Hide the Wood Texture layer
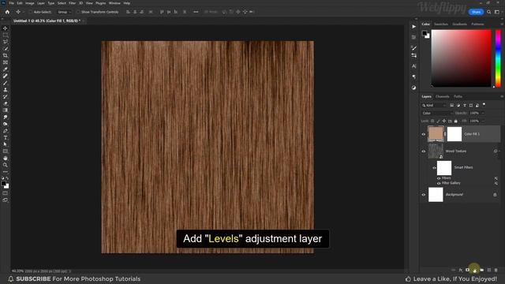505x284 pixels. click(x=424, y=151)
